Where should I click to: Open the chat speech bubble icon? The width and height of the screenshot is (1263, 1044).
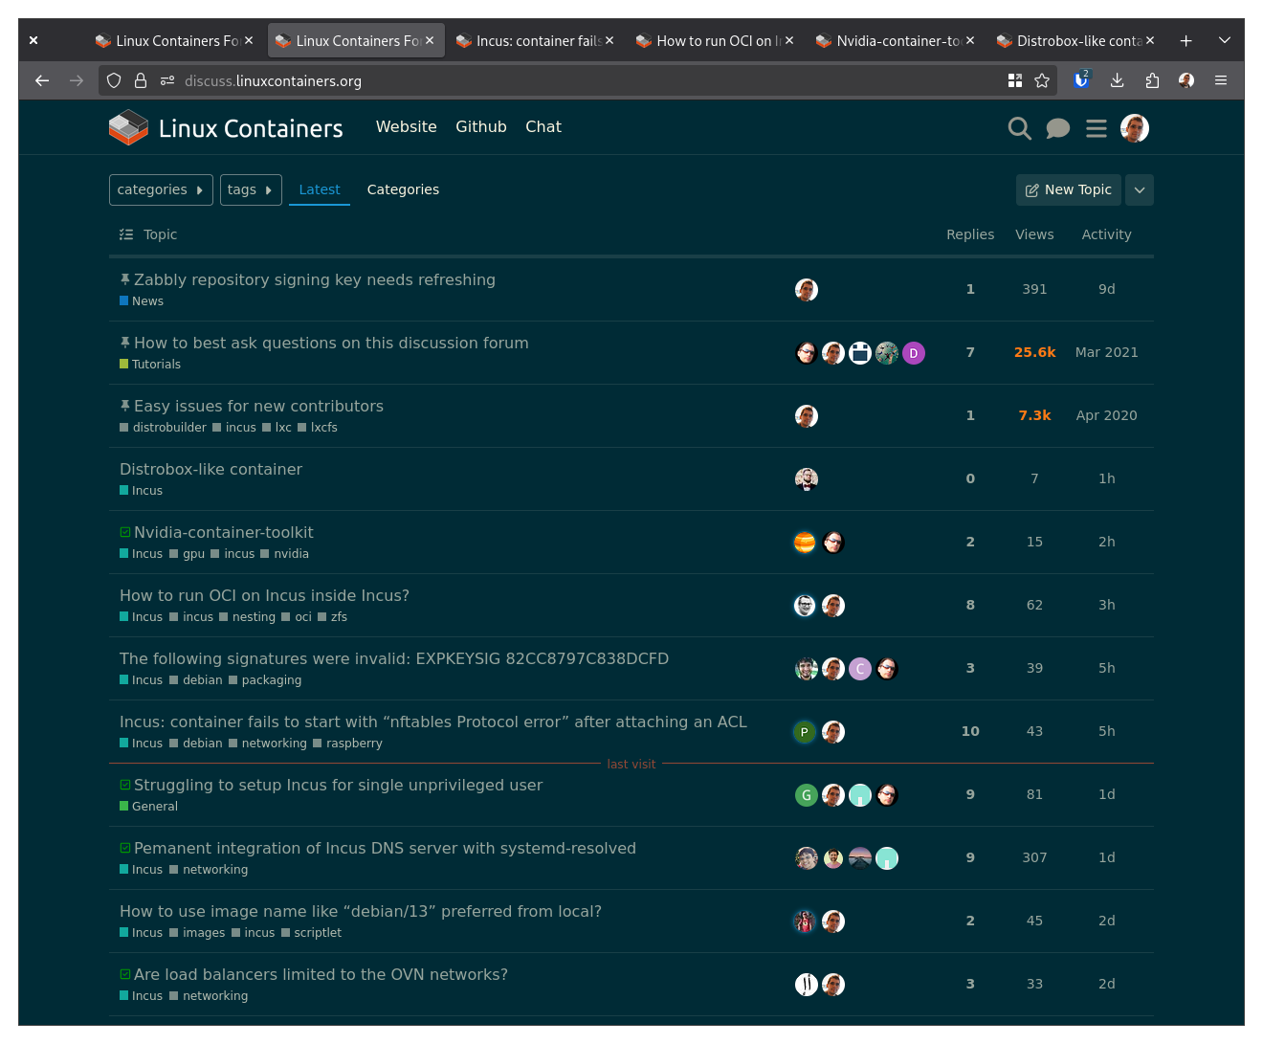[1057, 128]
